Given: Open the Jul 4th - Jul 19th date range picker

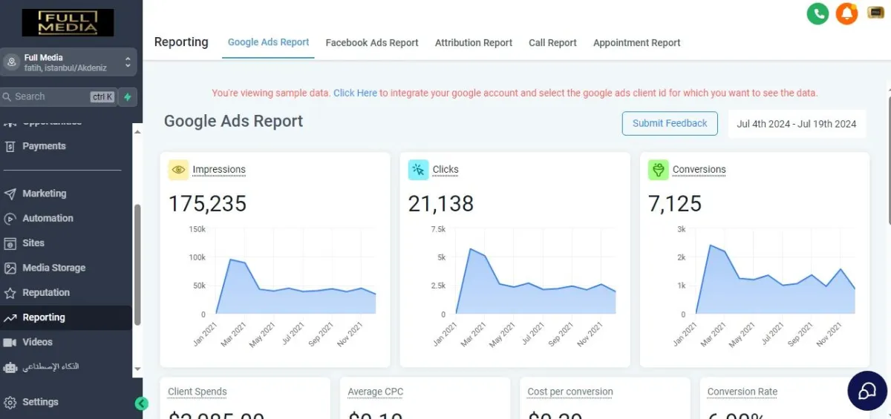Looking at the screenshot, I should [797, 124].
